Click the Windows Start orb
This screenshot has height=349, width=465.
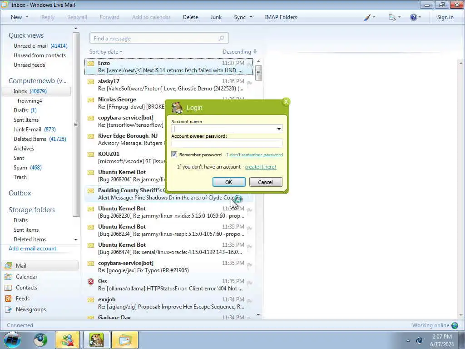pos(12,340)
